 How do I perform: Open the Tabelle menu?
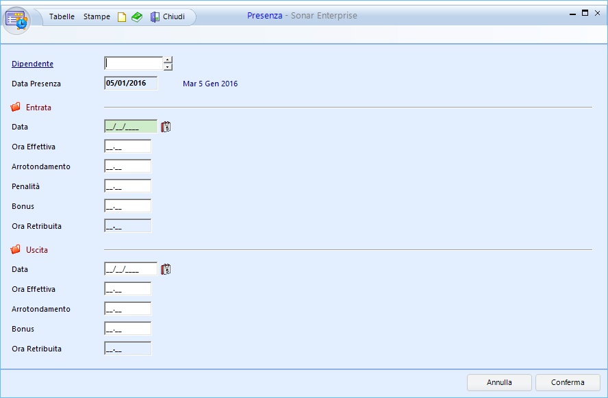tap(62, 16)
